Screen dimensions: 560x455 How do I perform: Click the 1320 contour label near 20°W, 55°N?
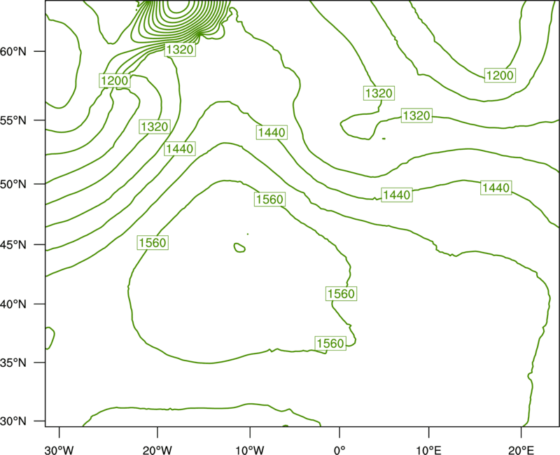coord(154,127)
